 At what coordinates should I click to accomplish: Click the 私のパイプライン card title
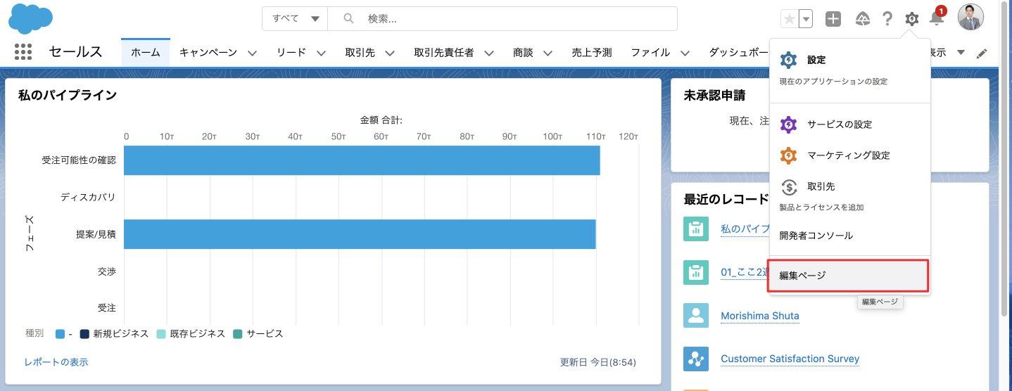(68, 96)
